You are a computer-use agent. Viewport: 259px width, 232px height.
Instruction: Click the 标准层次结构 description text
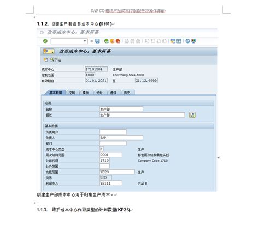[x=154, y=155]
